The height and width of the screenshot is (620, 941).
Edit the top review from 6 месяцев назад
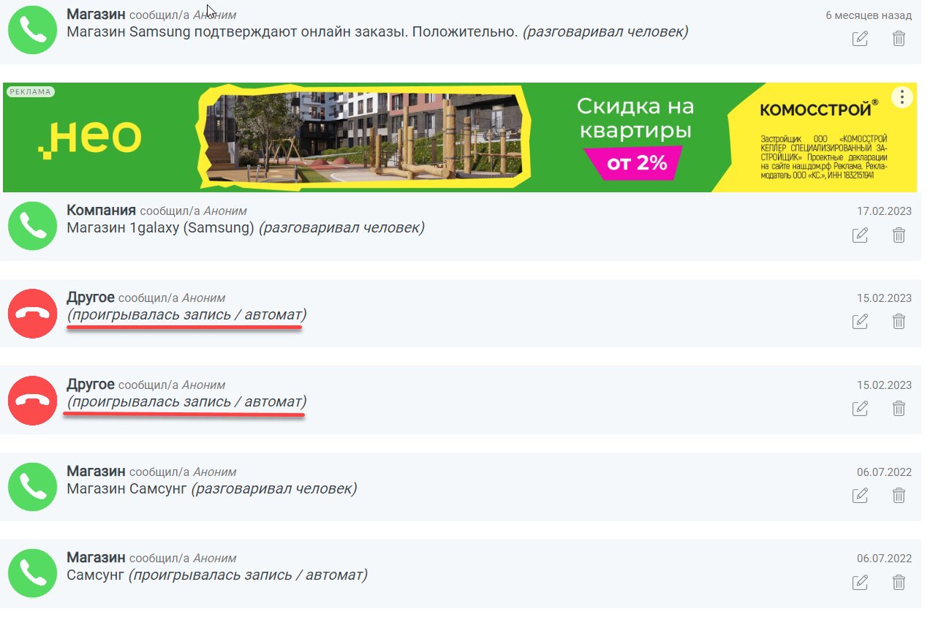[861, 39]
